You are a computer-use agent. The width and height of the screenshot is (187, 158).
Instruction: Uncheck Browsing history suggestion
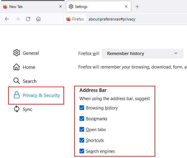pos(82,108)
